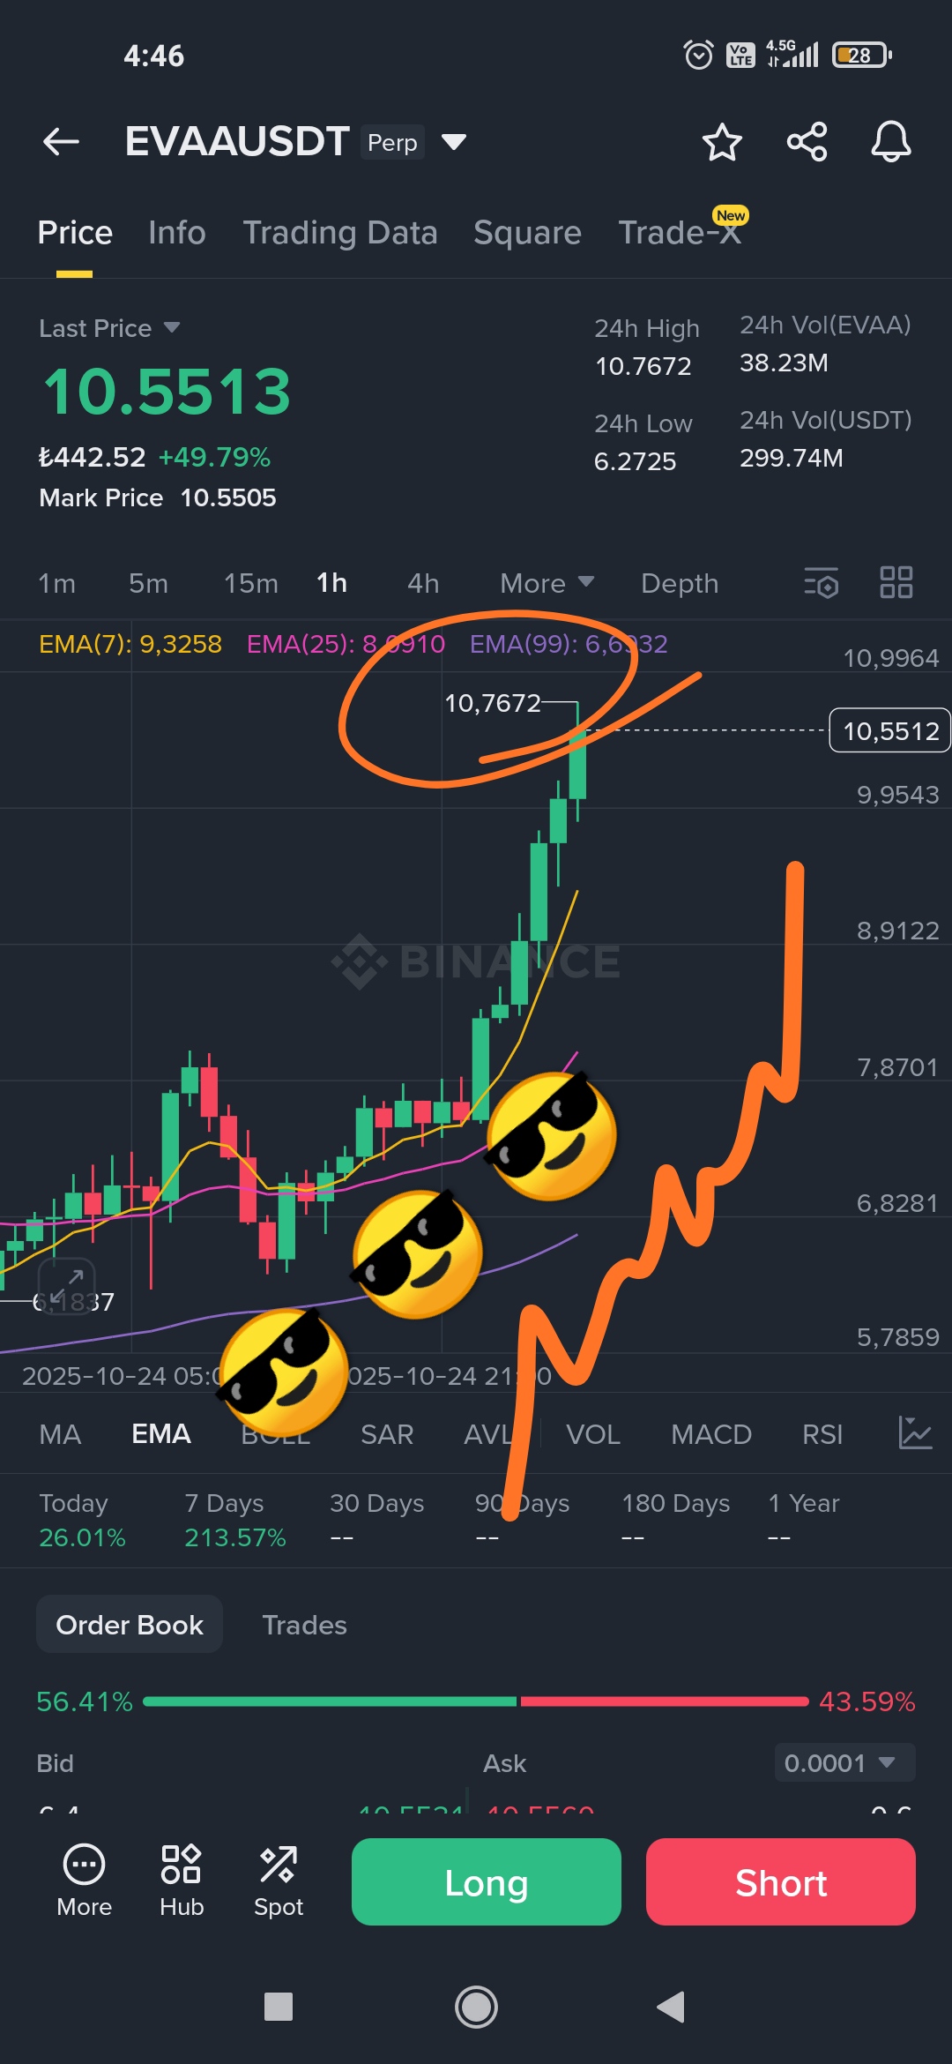Open chart settings icon beside Depth
The image size is (952, 2064).
822,583
